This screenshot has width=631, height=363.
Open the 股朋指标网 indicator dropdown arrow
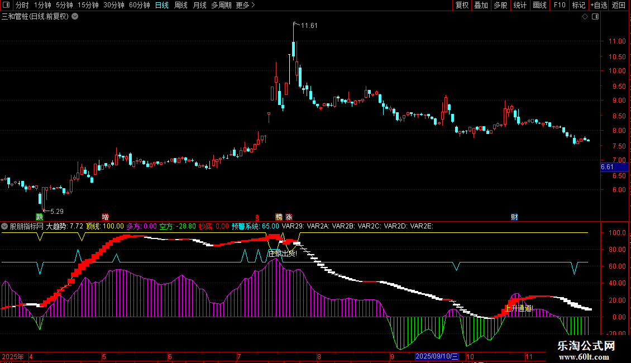[5, 226]
